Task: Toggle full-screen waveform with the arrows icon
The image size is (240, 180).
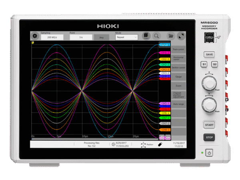Action: 181,36
